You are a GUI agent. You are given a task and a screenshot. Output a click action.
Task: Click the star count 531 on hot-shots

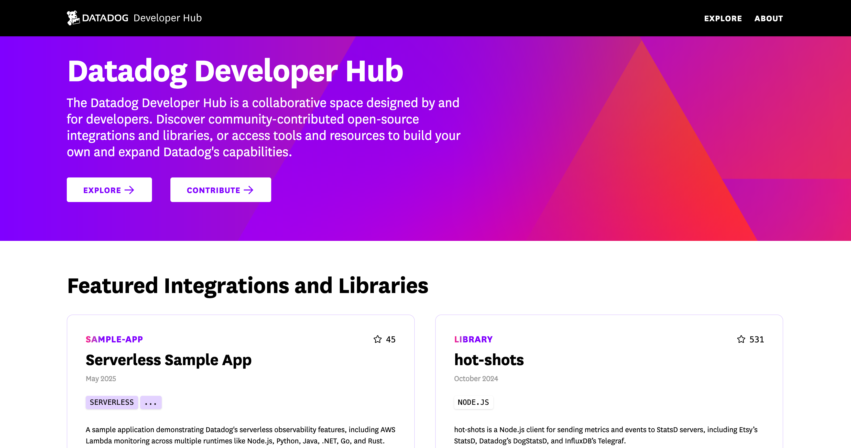[x=757, y=339]
